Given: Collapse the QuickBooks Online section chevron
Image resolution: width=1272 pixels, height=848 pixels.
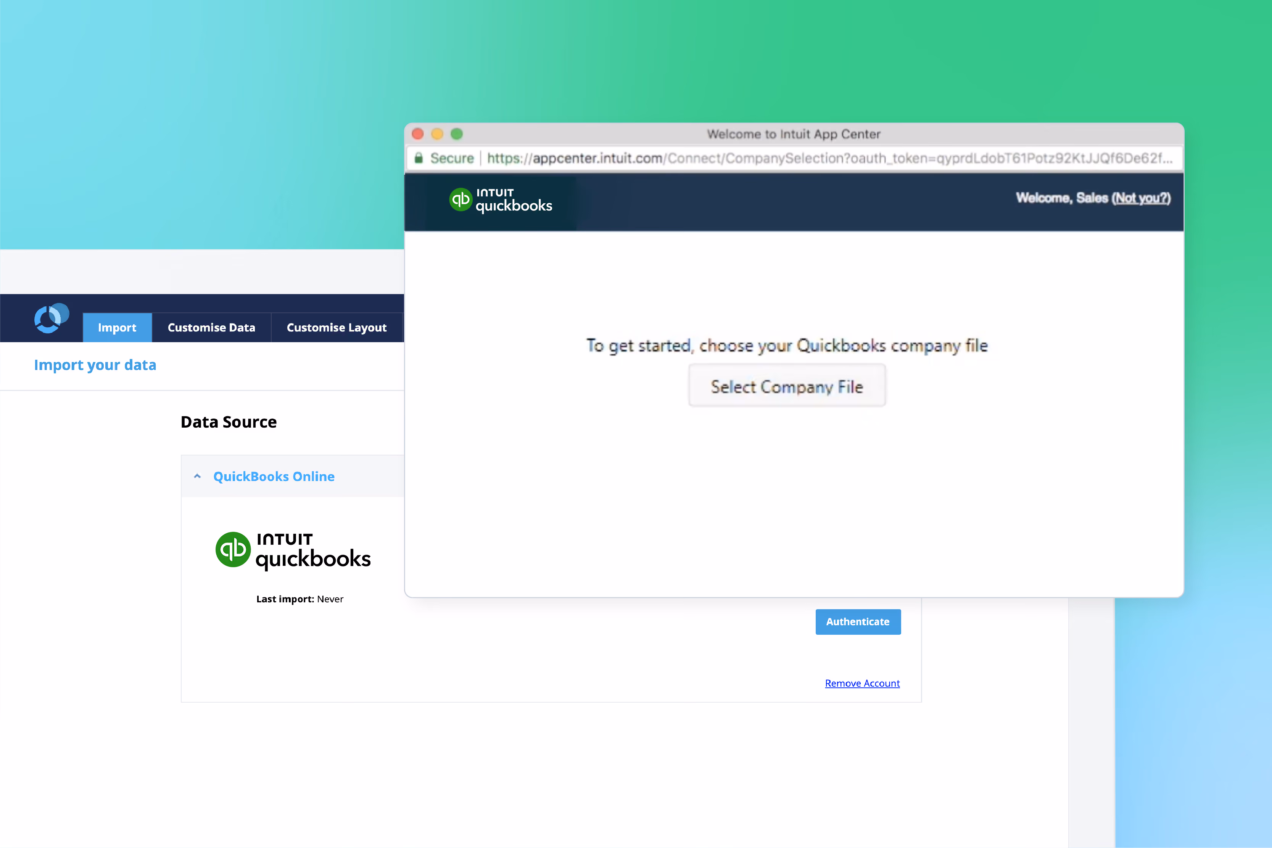Looking at the screenshot, I should [197, 476].
